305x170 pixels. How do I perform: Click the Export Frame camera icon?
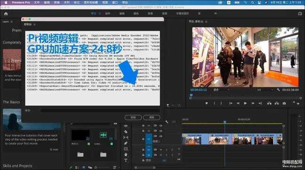[284, 103]
